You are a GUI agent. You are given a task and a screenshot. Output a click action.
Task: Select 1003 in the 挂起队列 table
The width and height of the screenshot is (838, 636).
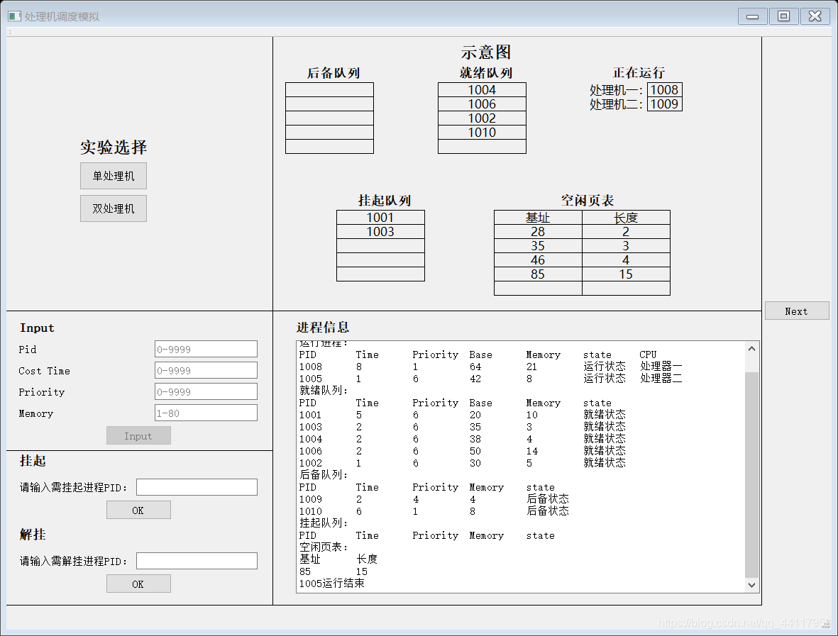(380, 231)
